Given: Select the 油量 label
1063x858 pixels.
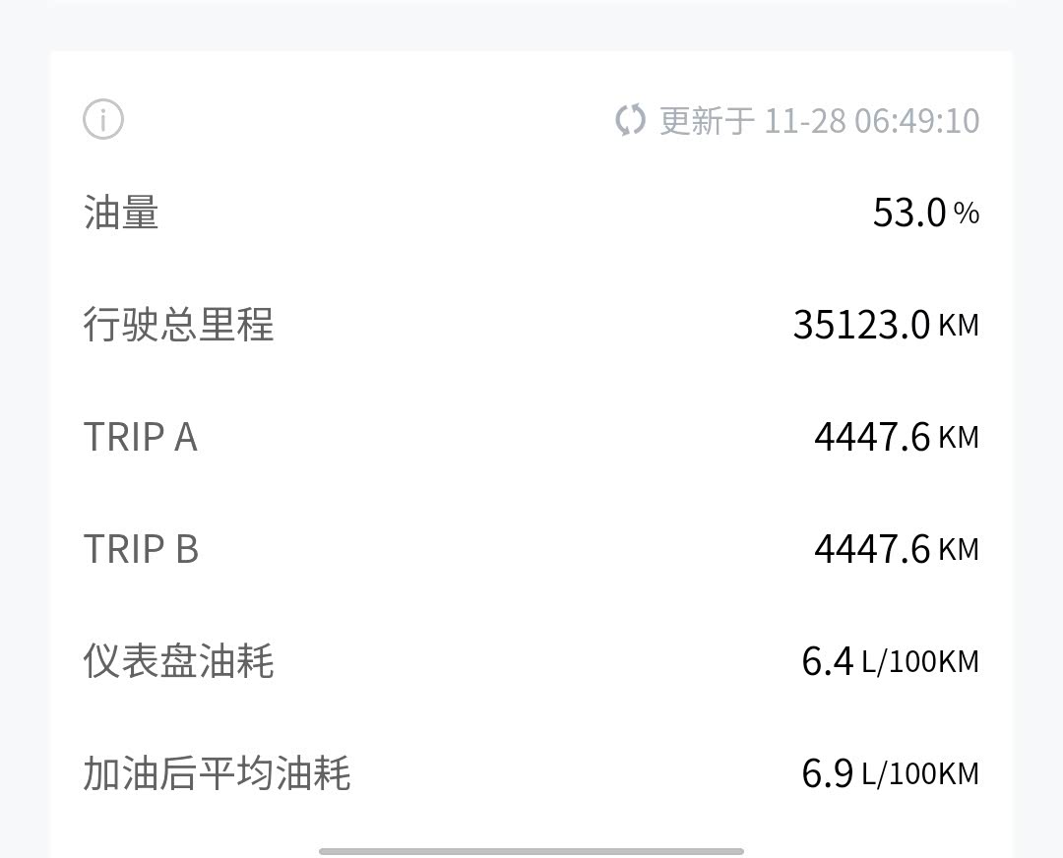Looking at the screenshot, I should [x=121, y=213].
